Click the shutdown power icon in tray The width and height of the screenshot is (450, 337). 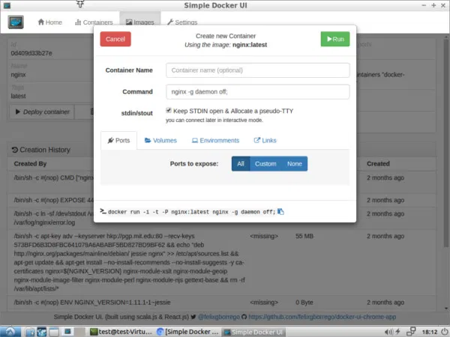[444, 332]
